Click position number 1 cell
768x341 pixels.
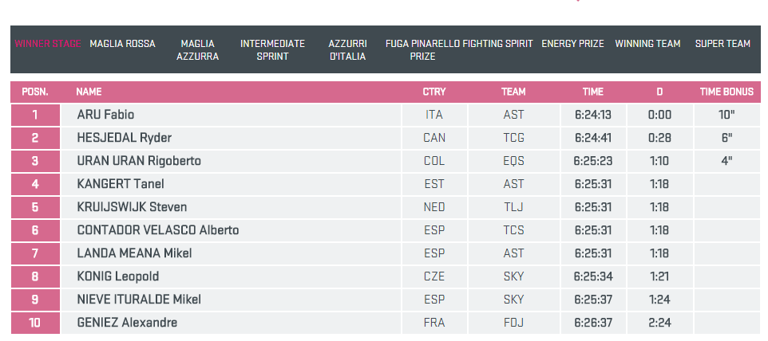coord(35,115)
